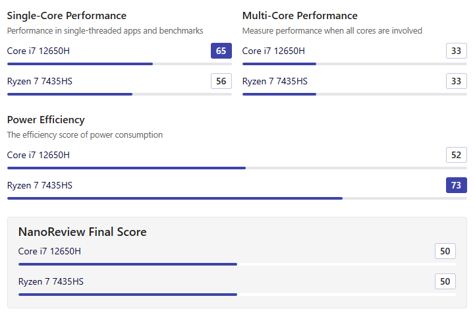475x313 pixels.
Task: Click Ryzen 7 7435HS label under Multi-Core
Action: point(275,81)
